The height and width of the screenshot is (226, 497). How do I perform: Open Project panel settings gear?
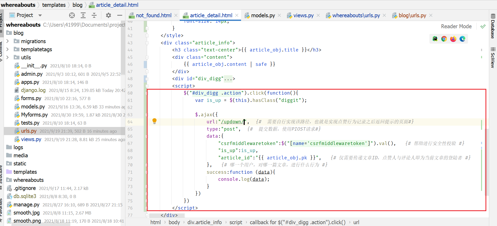(108, 15)
